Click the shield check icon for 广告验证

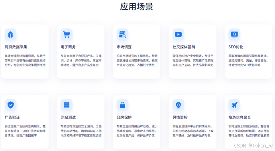point(10,105)
